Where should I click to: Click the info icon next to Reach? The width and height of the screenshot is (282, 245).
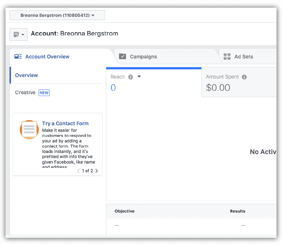[130, 77]
